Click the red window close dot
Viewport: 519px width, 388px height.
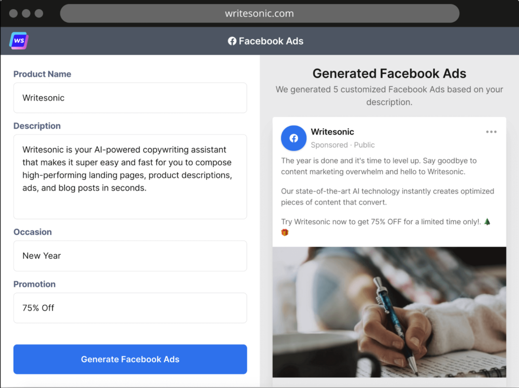pyautogui.click(x=14, y=14)
